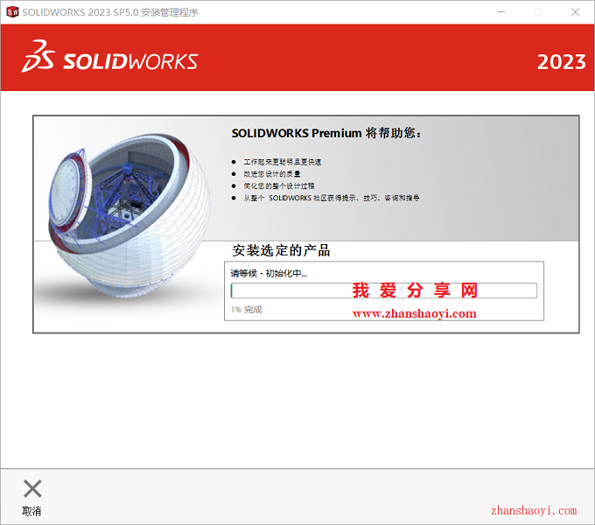The width and height of the screenshot is (595, 525).
Task: Click the window title SOLIDWORKS 2023 SP5.0 安装管理程序
Action: pyautogui.click(x=110, y=12)
